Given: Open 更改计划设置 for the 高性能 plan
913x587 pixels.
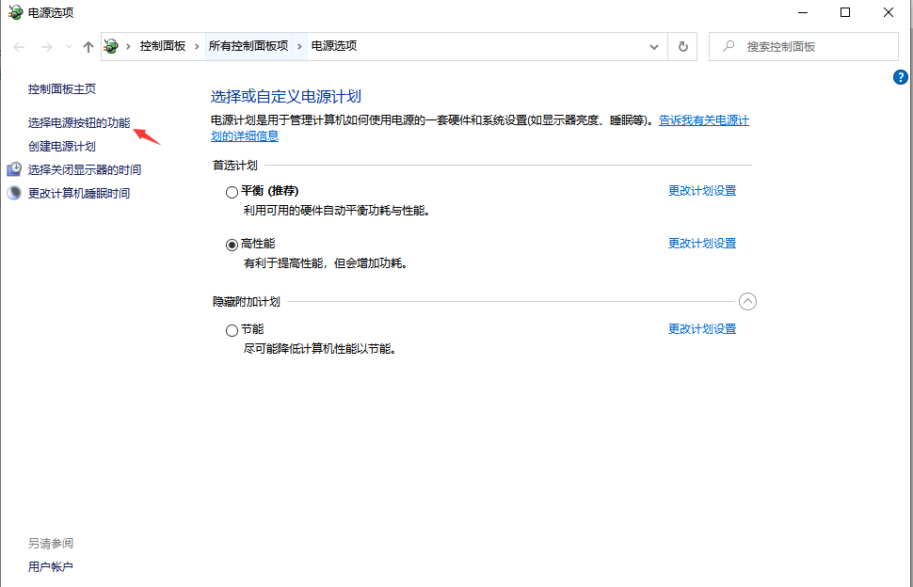Looking at the screenshot, I should (704, 243).
